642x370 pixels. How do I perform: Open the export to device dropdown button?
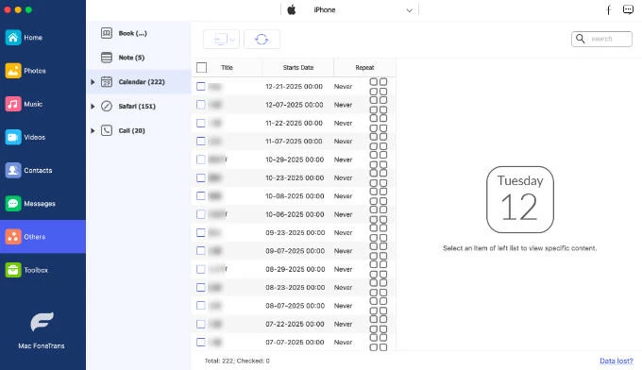pos(221,40)
